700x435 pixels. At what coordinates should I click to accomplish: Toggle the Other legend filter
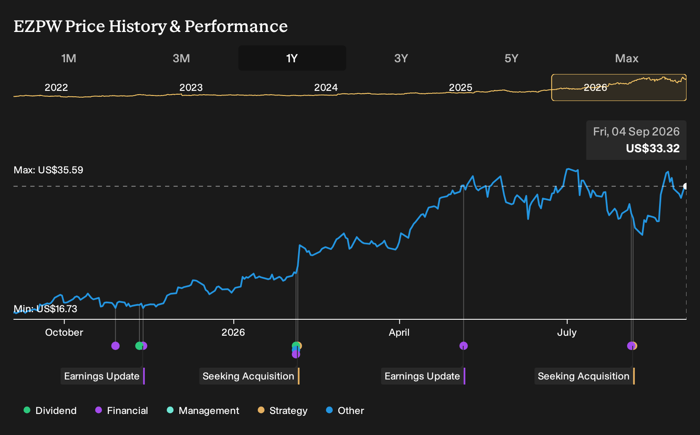coord(345,411)
